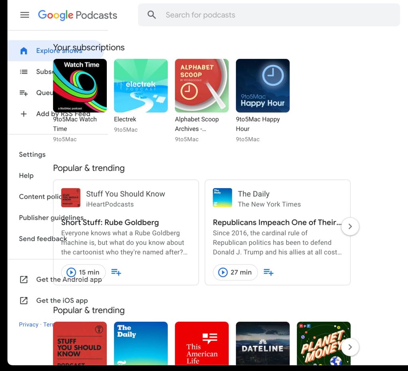
Task: Open the 9to5Mac Happy Hour subscription
Action: click(263, 86)
